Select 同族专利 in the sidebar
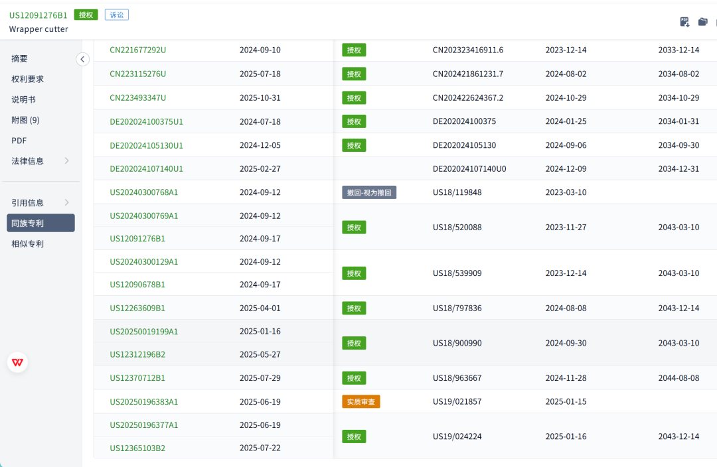 (40, 223)
